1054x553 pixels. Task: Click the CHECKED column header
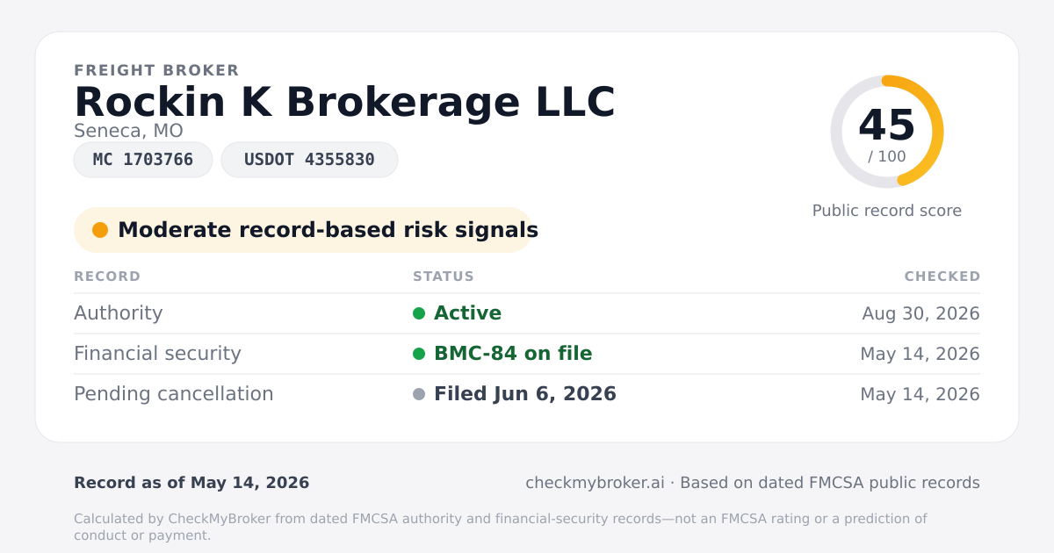click(942, 276)
